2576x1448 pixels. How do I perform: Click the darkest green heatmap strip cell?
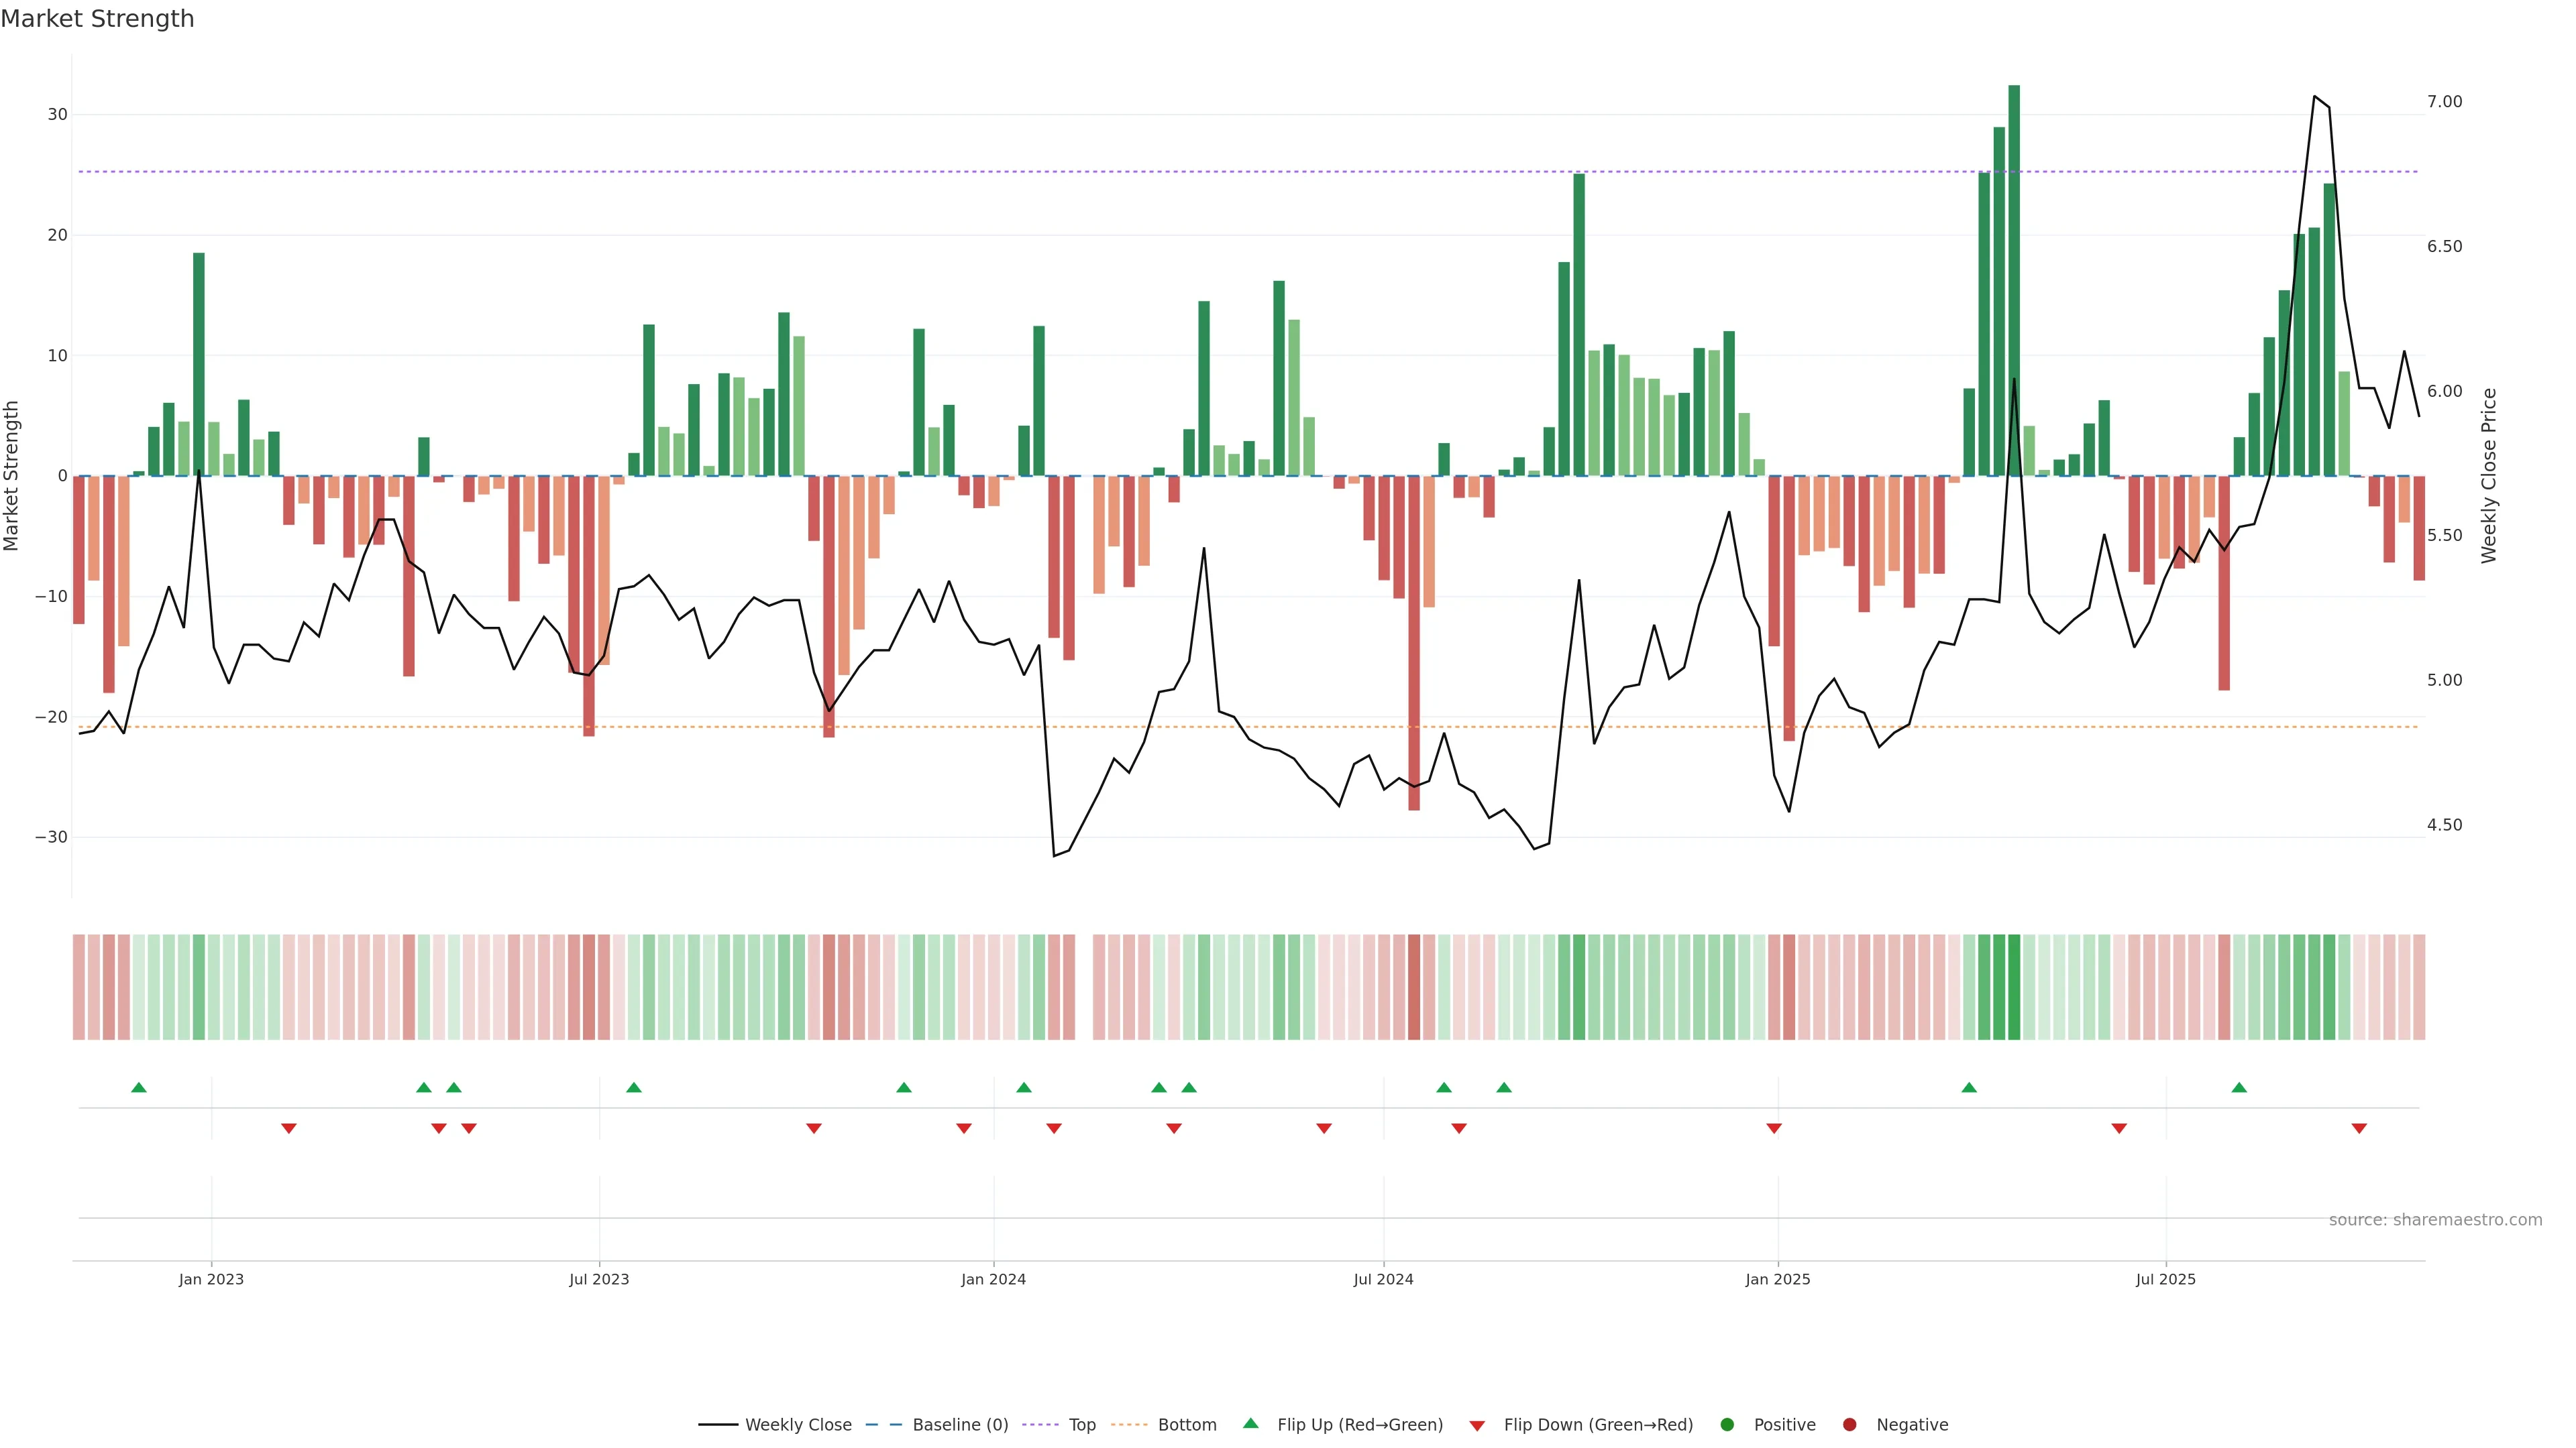[2014, 986]
